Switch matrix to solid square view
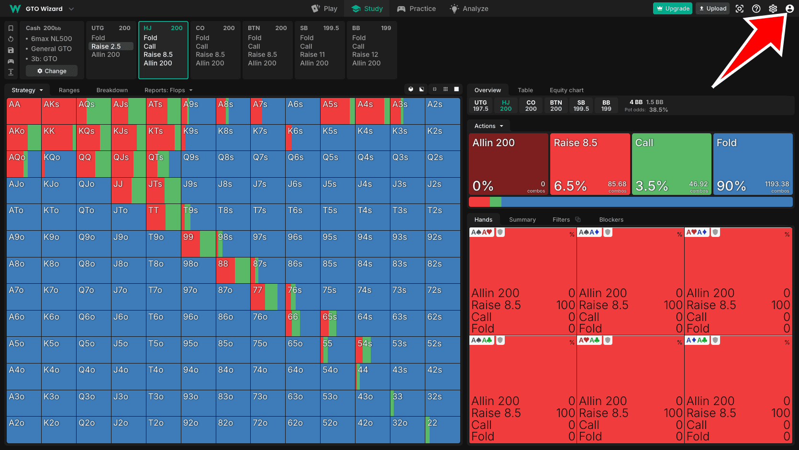Image resolution: width=799 pixels, height=450 pixels. click(x=456, y=89)
